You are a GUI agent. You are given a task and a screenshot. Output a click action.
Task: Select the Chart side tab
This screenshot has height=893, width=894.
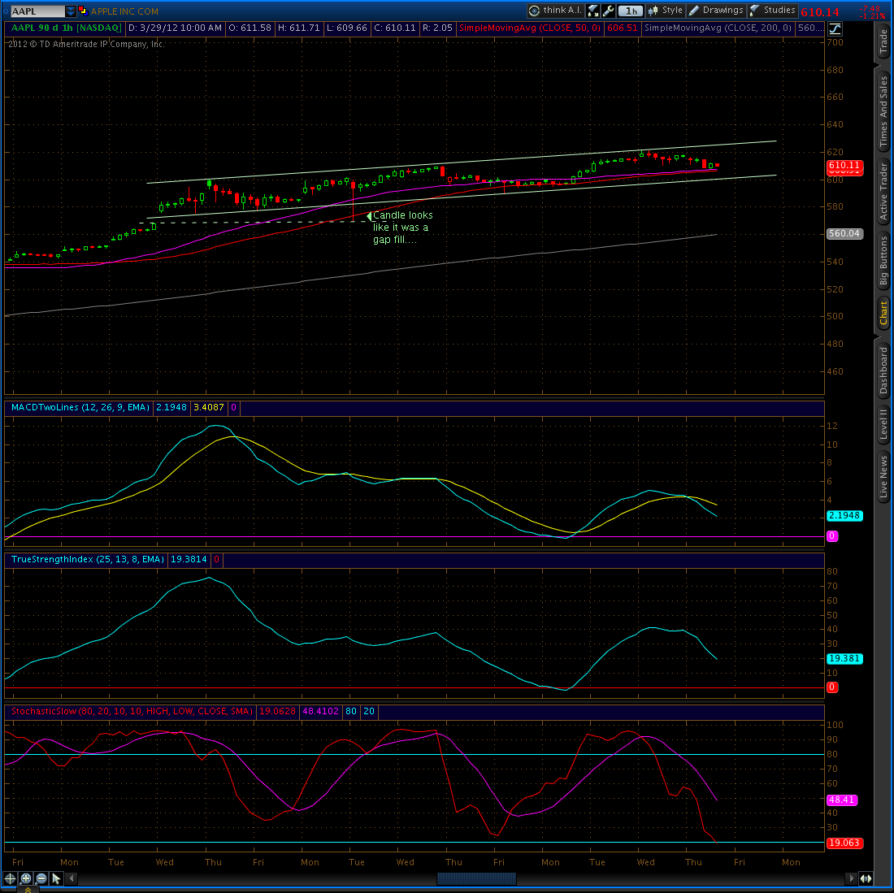point(883,313)
